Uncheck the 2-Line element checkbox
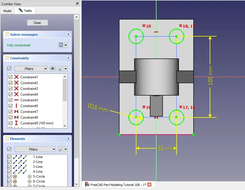 pos(9,162)
